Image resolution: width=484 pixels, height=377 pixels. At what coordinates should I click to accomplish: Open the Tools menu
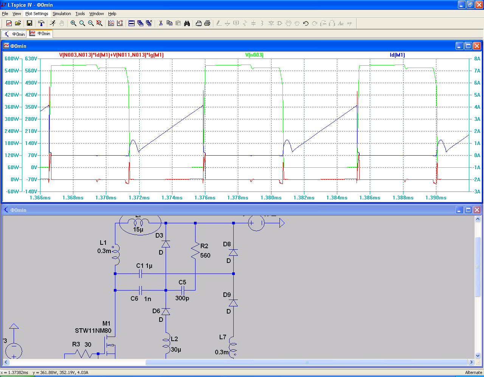click(x=80, y=14)
